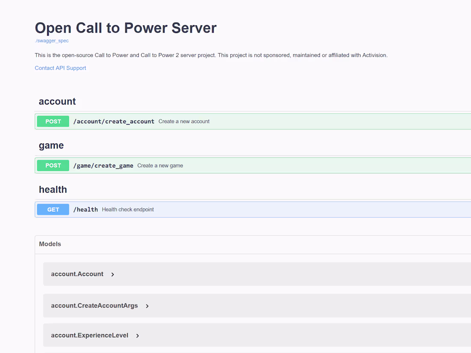Expand the account.ExperienceLevel model
The height and width of the screenshot is (353, 471).
click(137, 335)
